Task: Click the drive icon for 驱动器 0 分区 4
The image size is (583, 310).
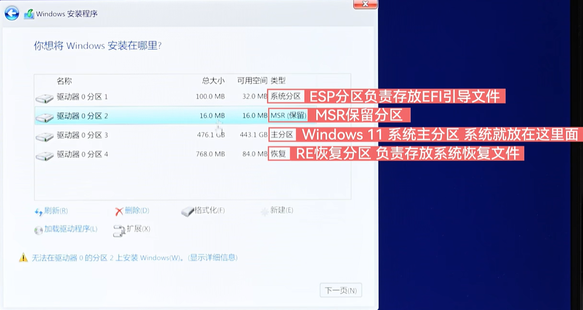Action: pos(44,156)
